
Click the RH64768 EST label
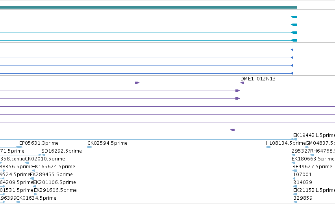click(323, 151)
